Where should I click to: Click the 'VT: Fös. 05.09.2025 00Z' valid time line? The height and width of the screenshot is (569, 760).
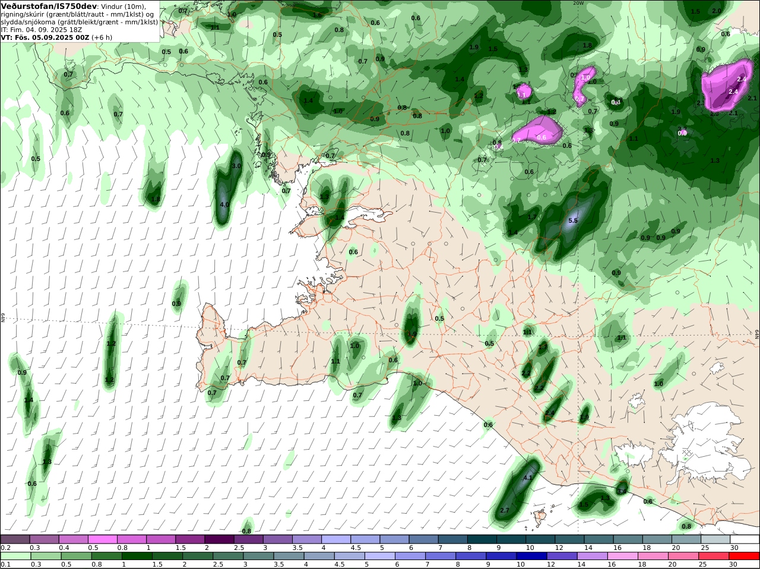click(45, 37)
